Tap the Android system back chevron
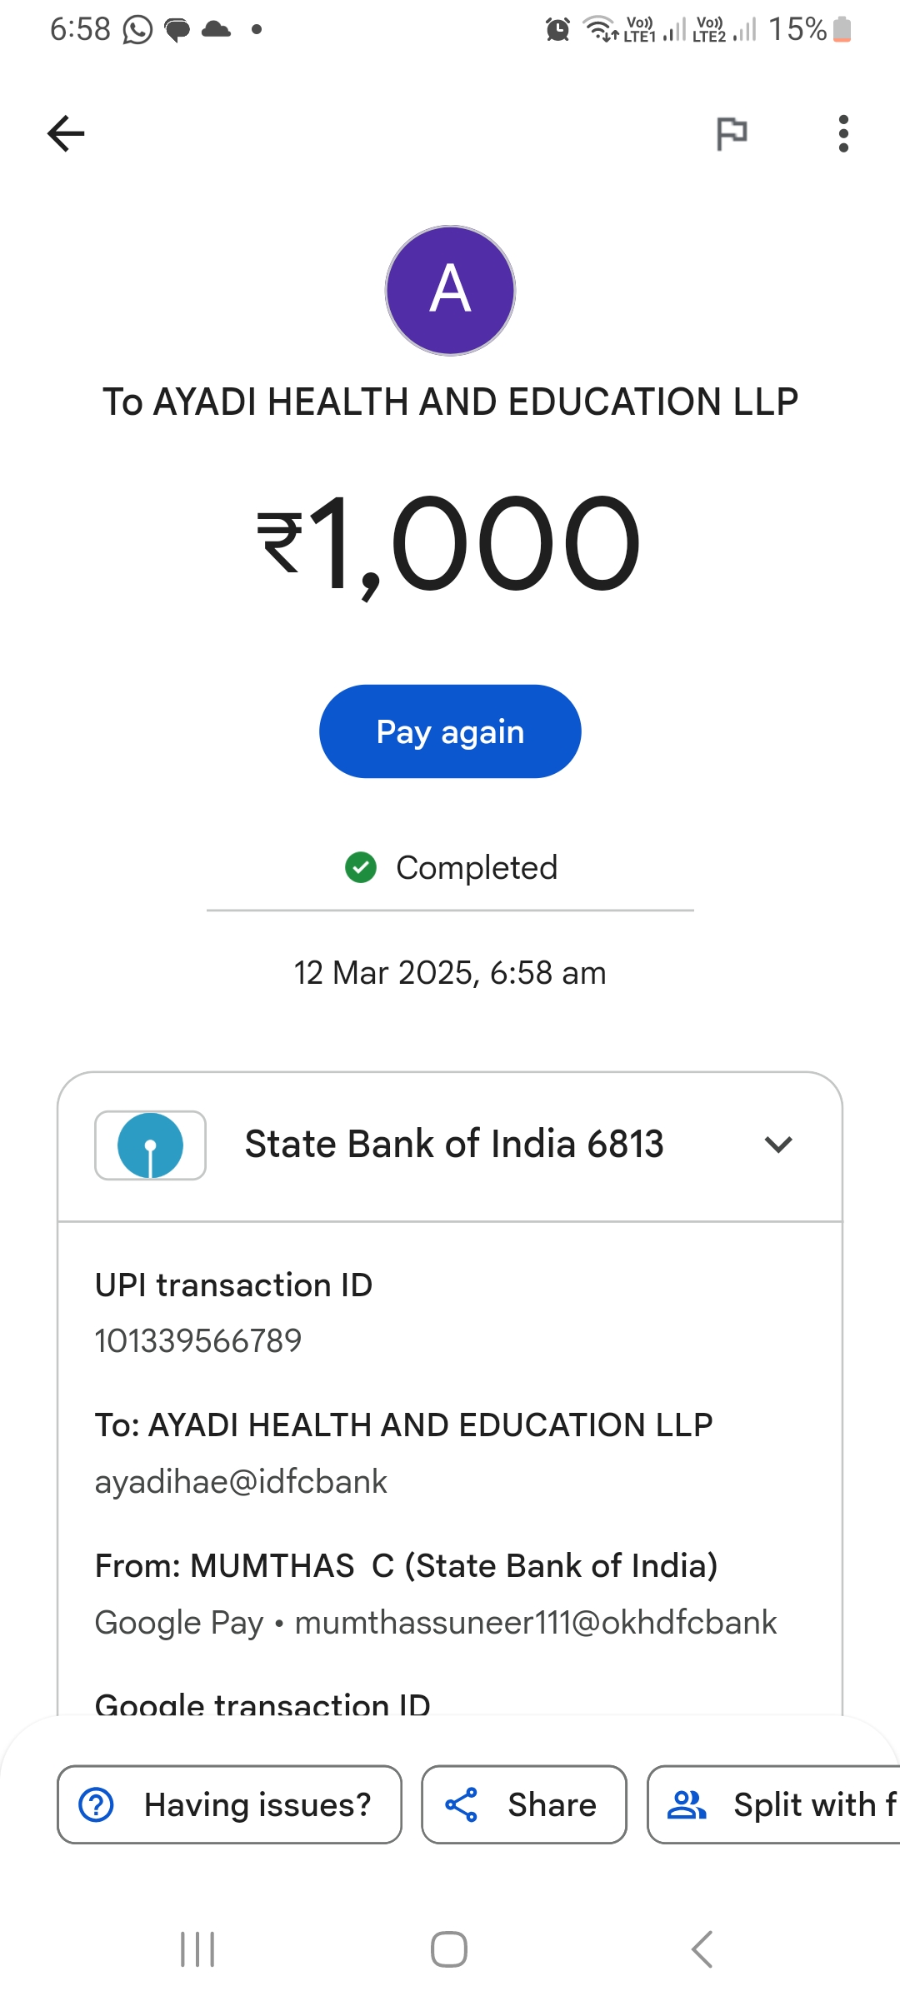This screenshot has height=2006, width=900. tap(702, 1949)
